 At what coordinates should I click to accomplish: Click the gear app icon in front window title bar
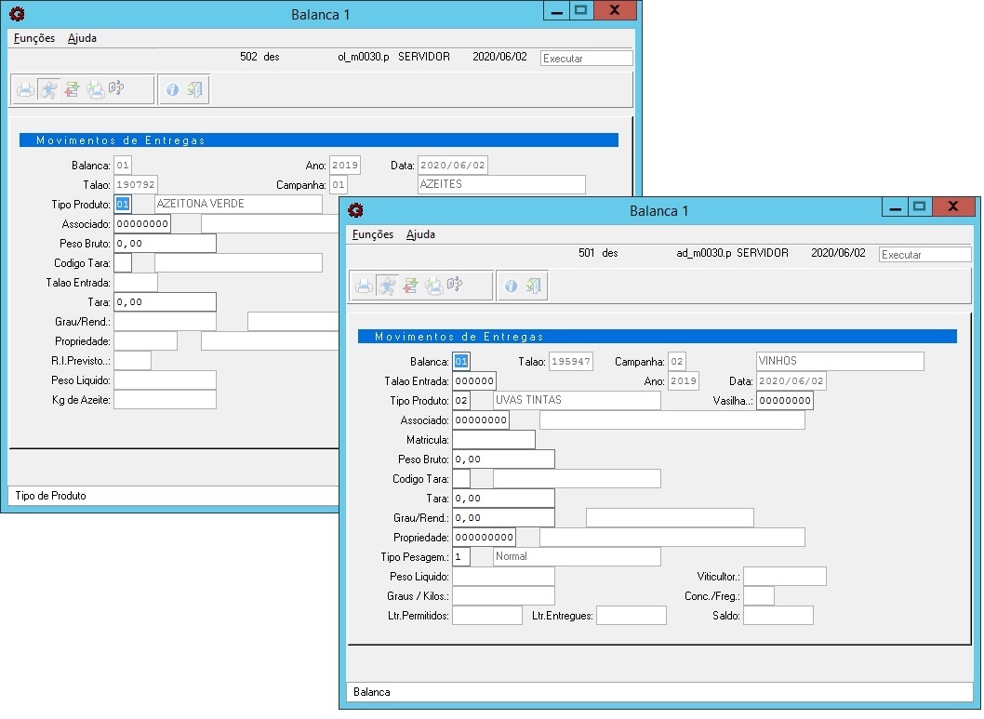pyautogui.click(x=356, y=210)
